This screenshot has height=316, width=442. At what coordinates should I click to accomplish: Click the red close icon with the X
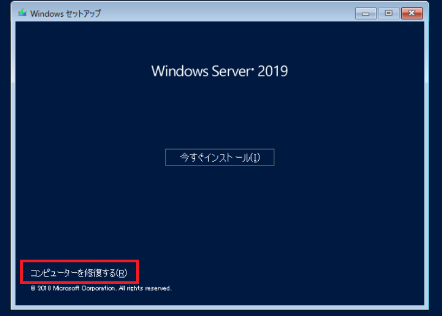[411, 13]
